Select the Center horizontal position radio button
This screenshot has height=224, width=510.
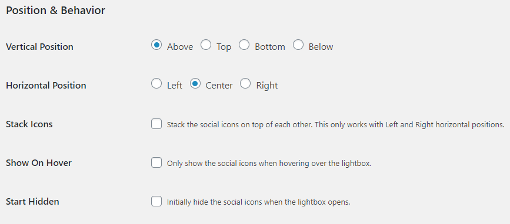(x=195, y=84)
